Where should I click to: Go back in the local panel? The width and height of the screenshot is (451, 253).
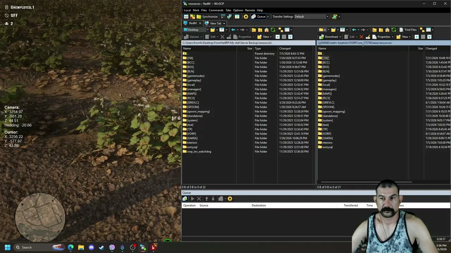(233, 30)
